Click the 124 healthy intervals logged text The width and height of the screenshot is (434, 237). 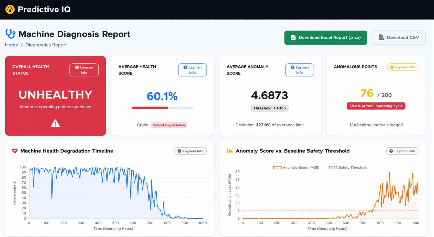pos(376,125)
